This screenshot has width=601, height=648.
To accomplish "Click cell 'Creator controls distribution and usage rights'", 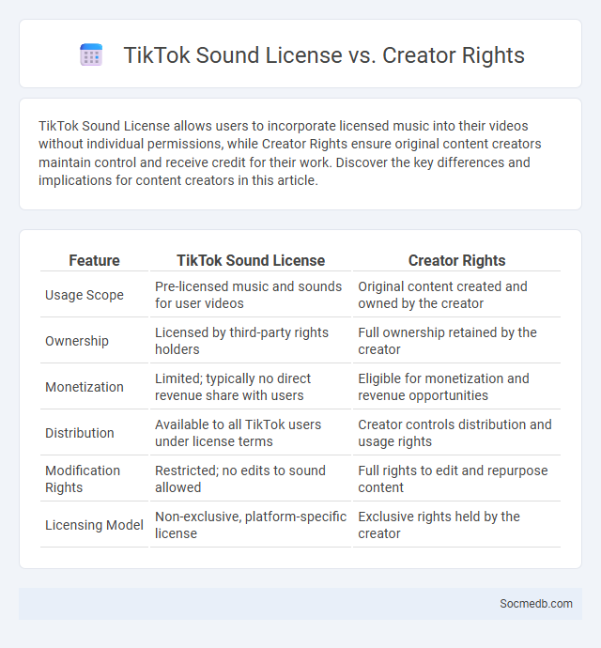I will pos(456,433).
